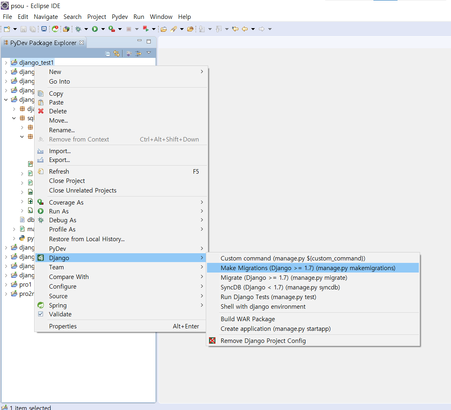Screen dimensions: 451x410
Task: Open the File menu
Action: coord(8,17)
